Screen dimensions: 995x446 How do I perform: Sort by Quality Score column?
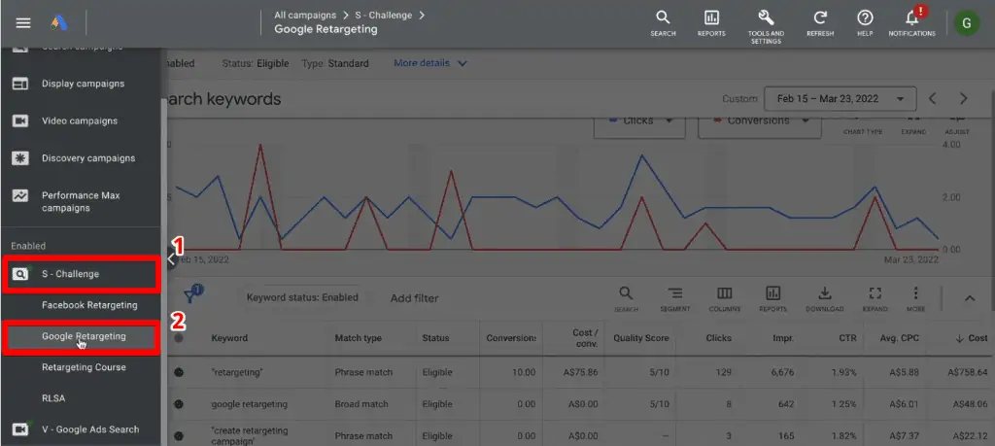point(641,338)
